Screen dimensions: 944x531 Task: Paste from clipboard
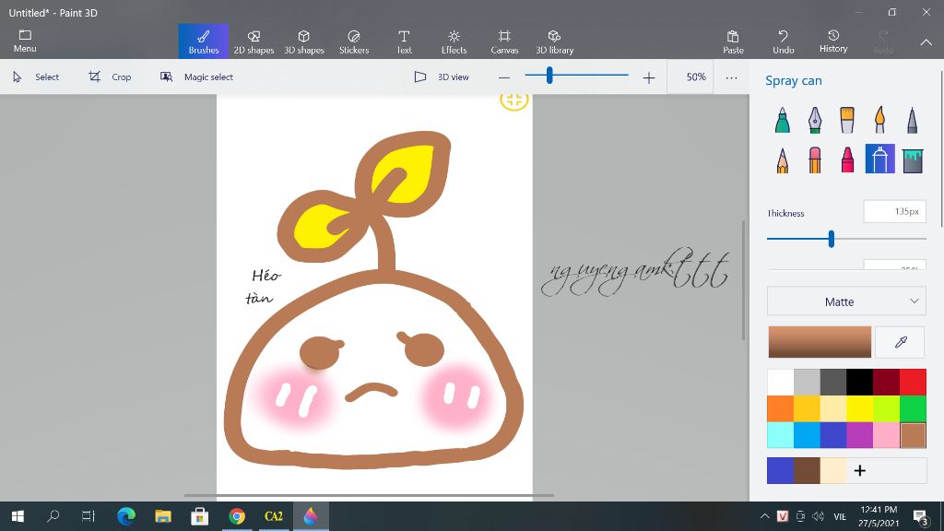click(733, 41)
